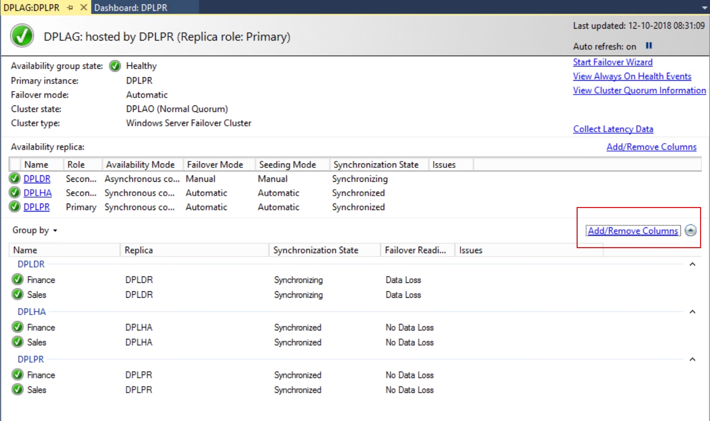Click 'DPLAO (Normal Quorum)' cluster state
Screen dimensions: 710x421
[x=177, y=109]
